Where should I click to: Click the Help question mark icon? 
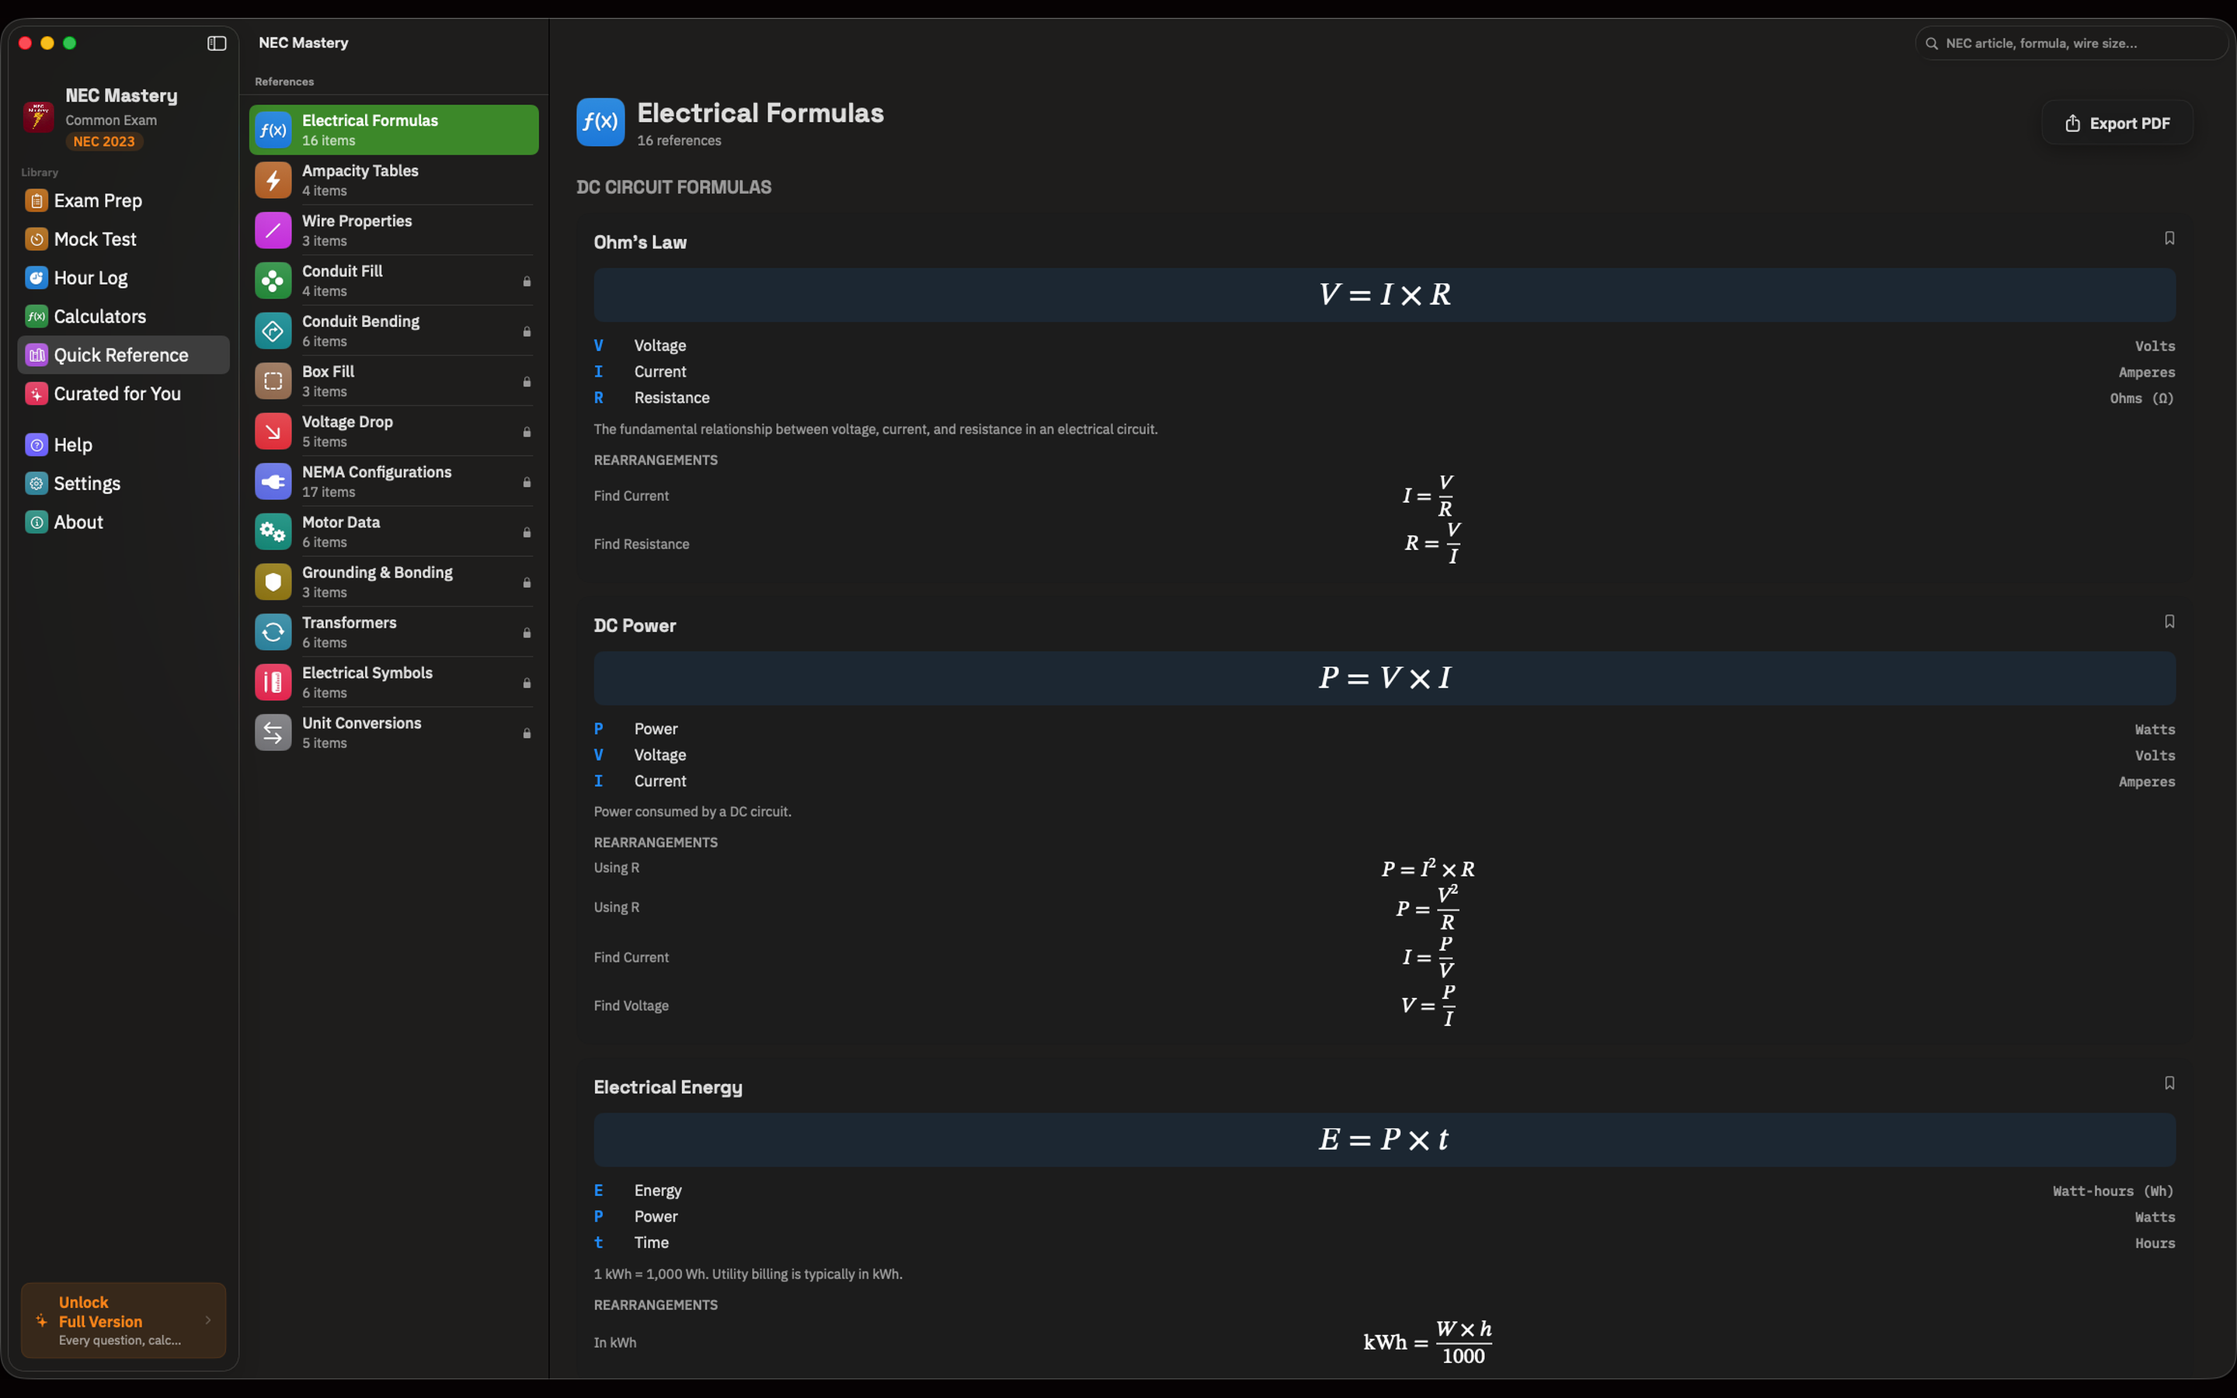click(36, 446)
